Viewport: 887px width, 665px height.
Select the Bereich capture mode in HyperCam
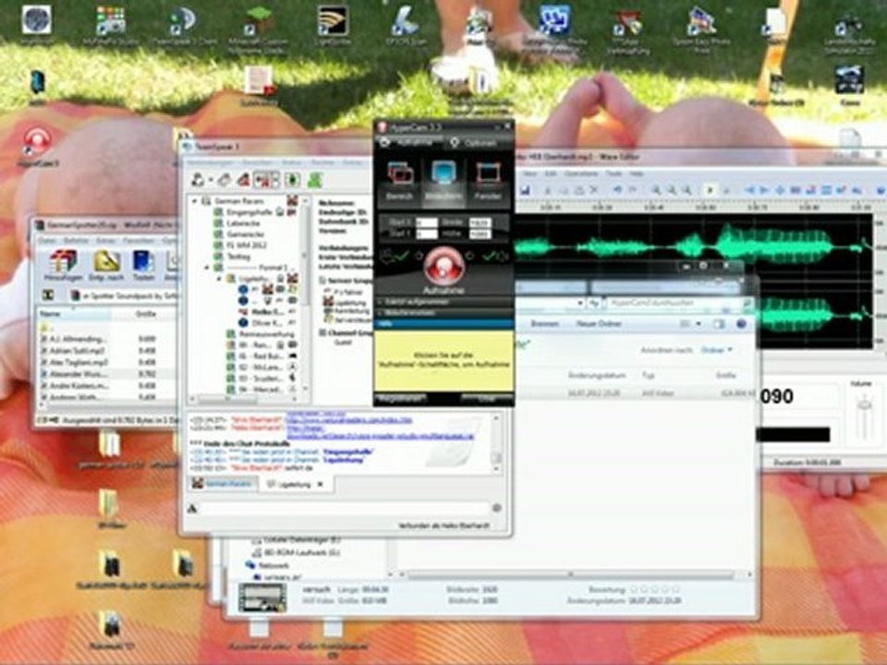pos(400,180)
